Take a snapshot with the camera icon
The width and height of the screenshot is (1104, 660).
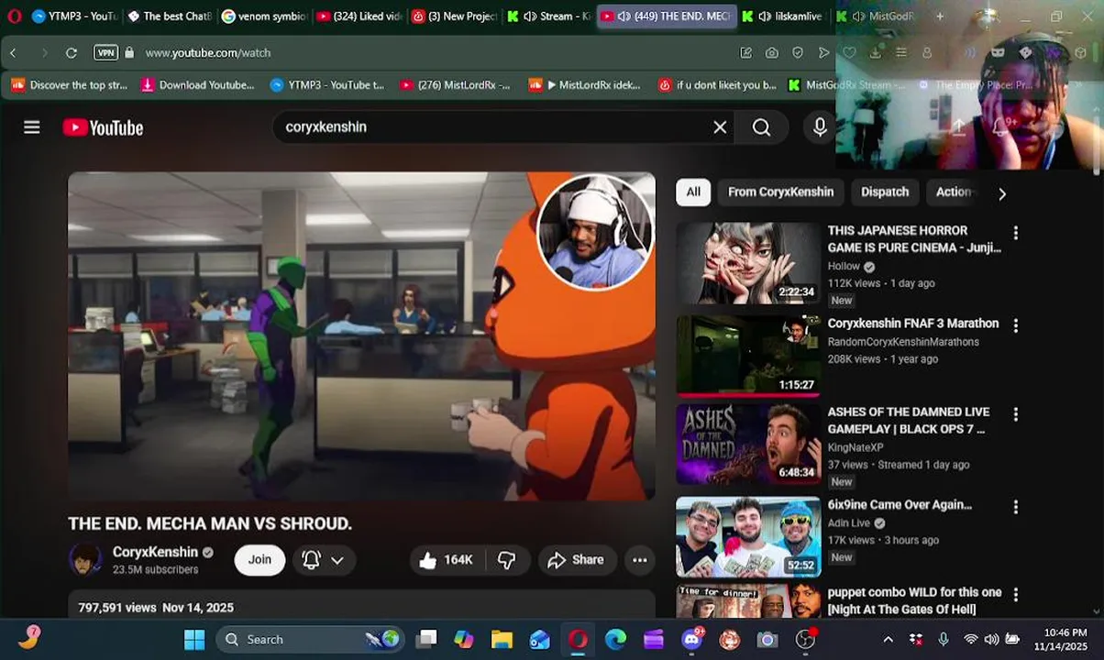pos(772,53)
